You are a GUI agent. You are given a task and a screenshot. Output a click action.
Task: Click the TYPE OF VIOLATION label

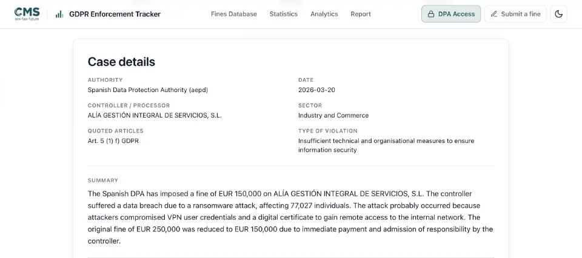pyautogui.click(x=328, y=131)
